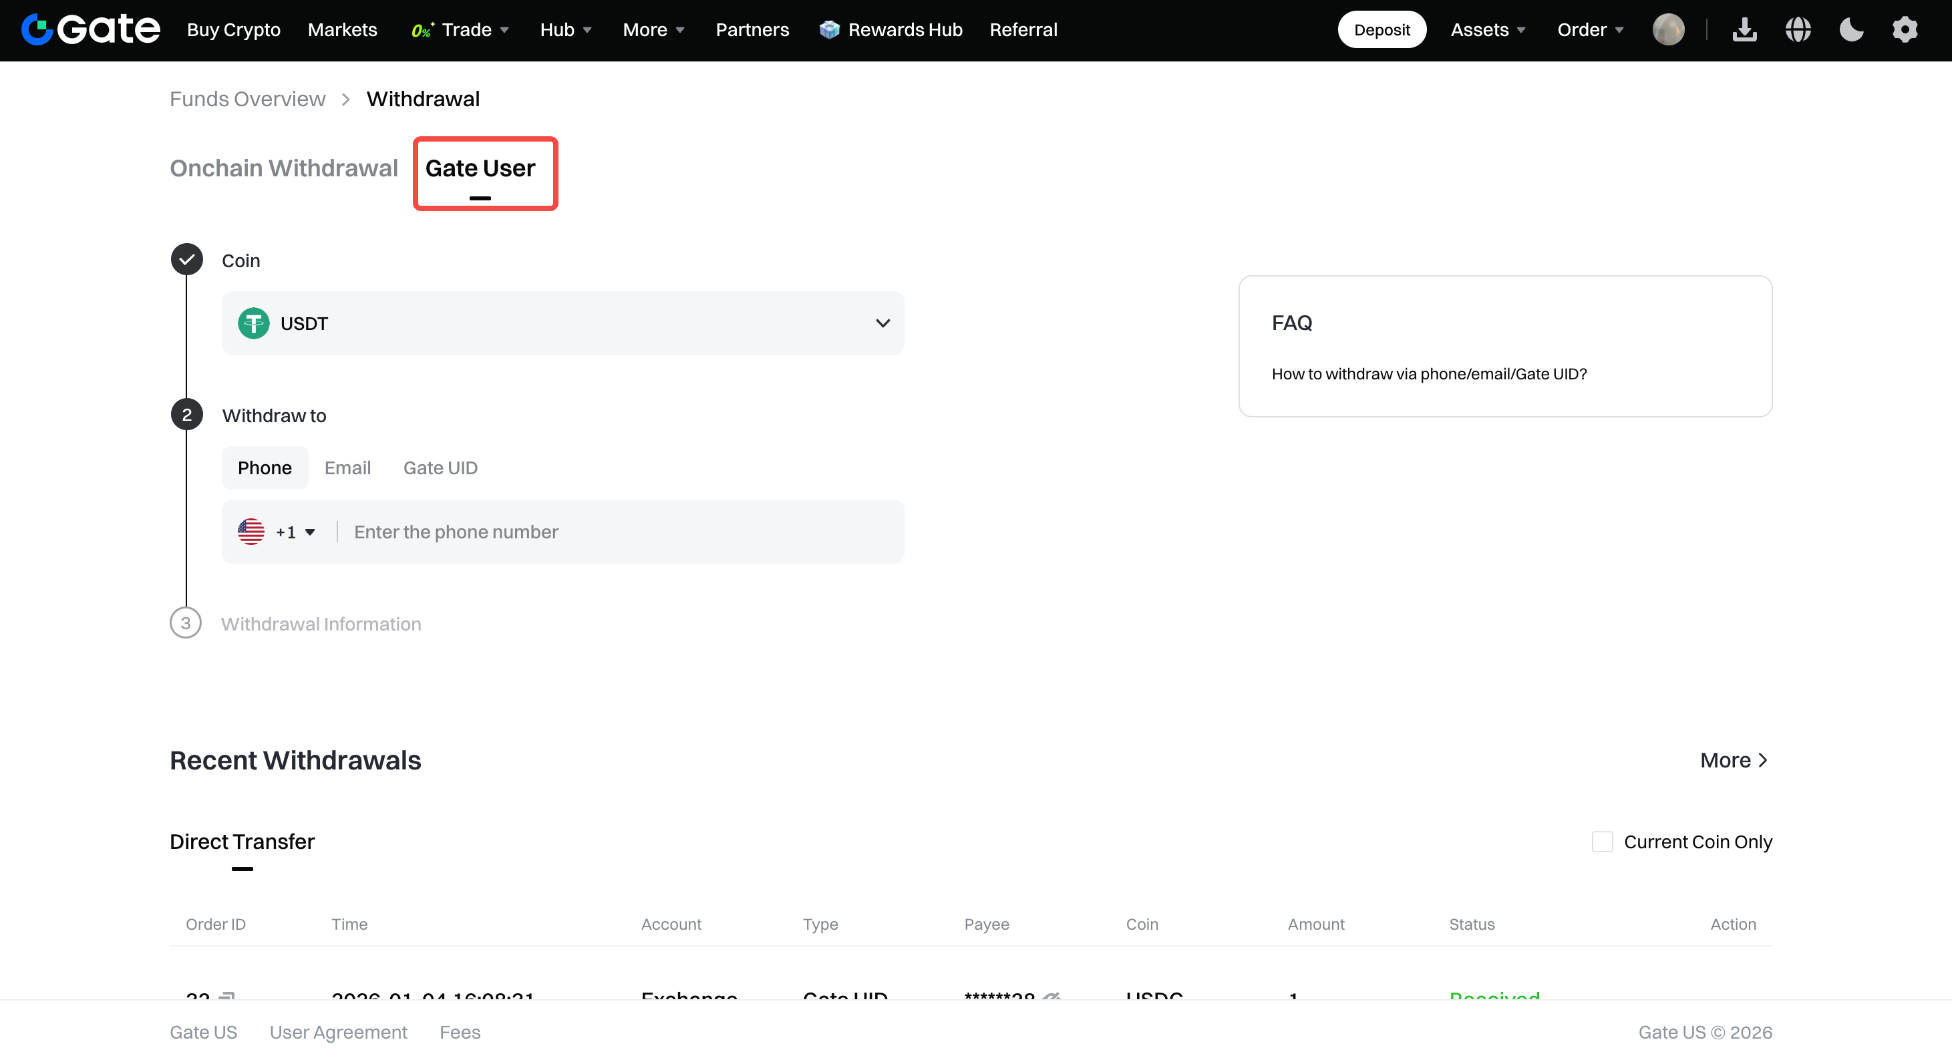Open the settings gear icon

pos(1905,29)
